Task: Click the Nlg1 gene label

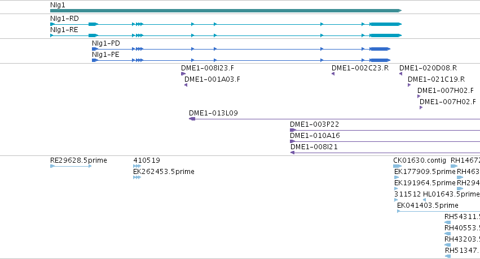Action: pos(58,5)
